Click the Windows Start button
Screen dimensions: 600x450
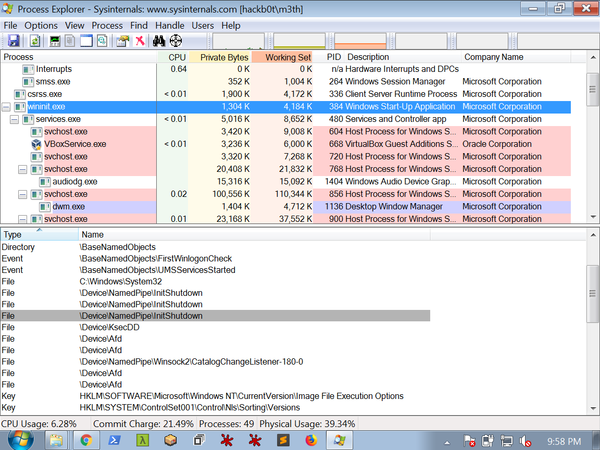point(21,440)
